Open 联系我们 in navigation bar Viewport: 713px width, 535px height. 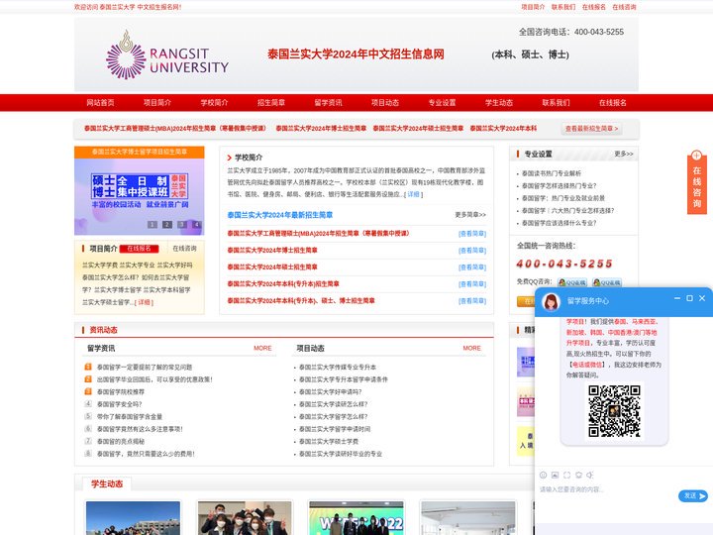tap(556, 103)
